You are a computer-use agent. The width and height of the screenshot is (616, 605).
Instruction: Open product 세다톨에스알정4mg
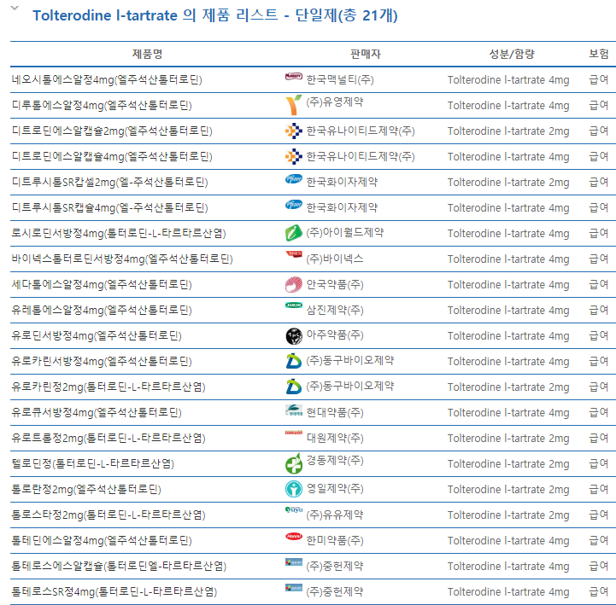pyautogui.click(x=102, y=284)
